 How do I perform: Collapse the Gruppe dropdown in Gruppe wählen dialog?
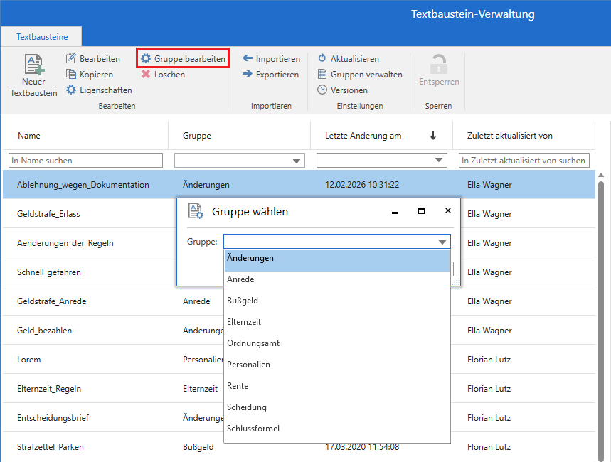[443, 241]
